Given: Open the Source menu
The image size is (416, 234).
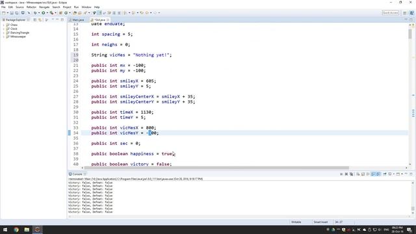Looking at the screenshot, I should point(19,7).
